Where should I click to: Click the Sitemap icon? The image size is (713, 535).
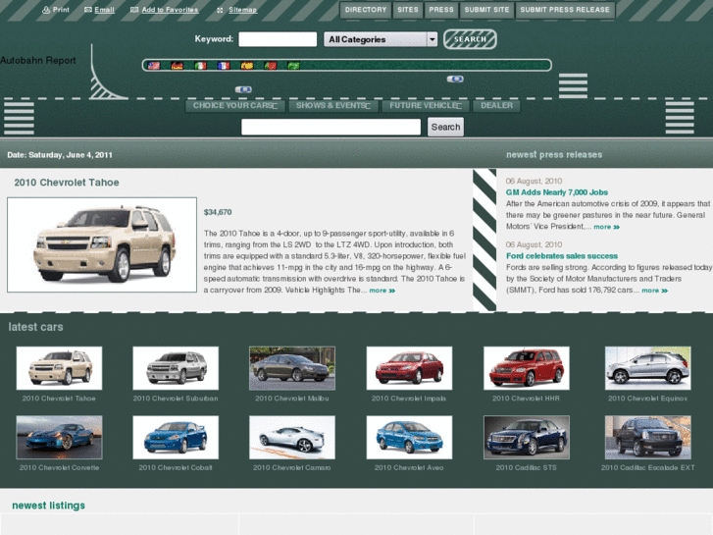tap(220, 10)
